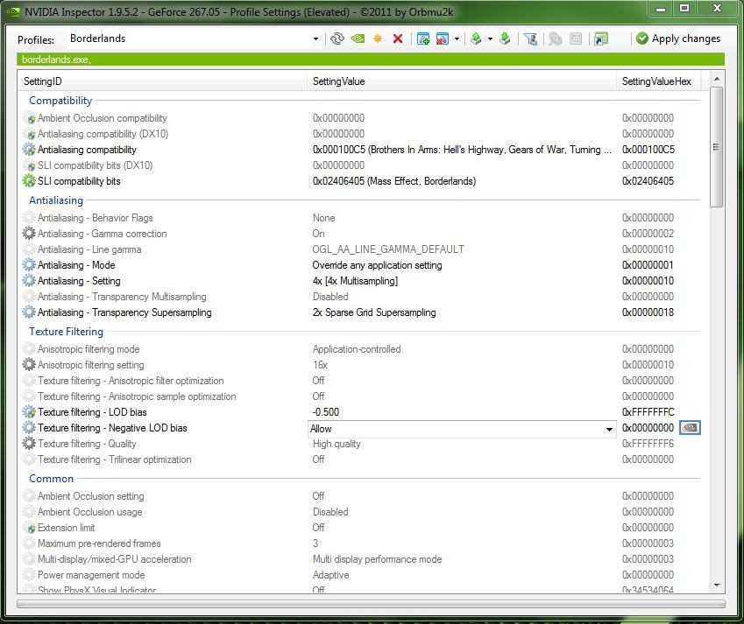Click gear icon of Antialiasing - Mode row
The width and height of the screenshot is (744, 624).
pos(29,265)
